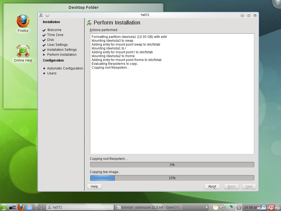Viewport: 281px width, 211px height.
Task: Open the show desktop panel icon
Action: point(12,207)
